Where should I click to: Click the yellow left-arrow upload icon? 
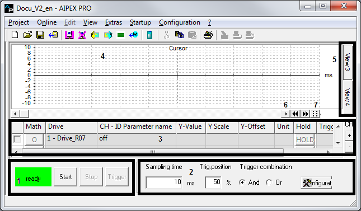pyautogui.click(x=95, y=35)
